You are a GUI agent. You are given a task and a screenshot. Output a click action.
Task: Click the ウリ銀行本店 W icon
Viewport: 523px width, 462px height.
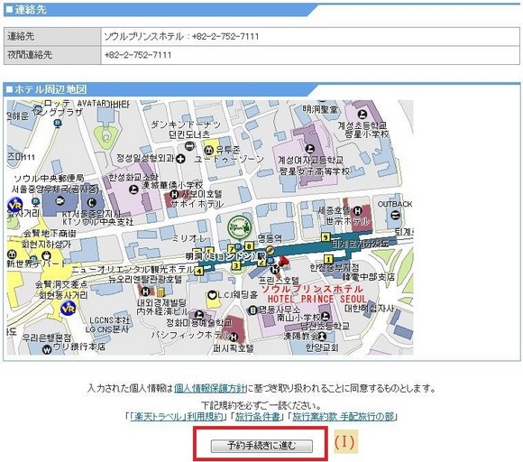pyautogui.click(x=47, y=349)
